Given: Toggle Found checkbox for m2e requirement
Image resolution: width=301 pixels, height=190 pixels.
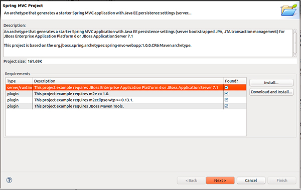Looking at the screenshot, I should [227, 93].
